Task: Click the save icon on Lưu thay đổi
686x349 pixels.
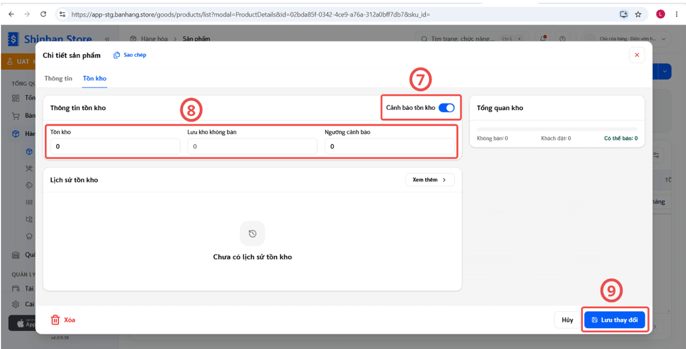Action: [594, 320]
